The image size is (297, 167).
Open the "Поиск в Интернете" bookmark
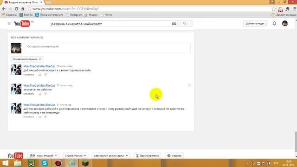[49, 15]
